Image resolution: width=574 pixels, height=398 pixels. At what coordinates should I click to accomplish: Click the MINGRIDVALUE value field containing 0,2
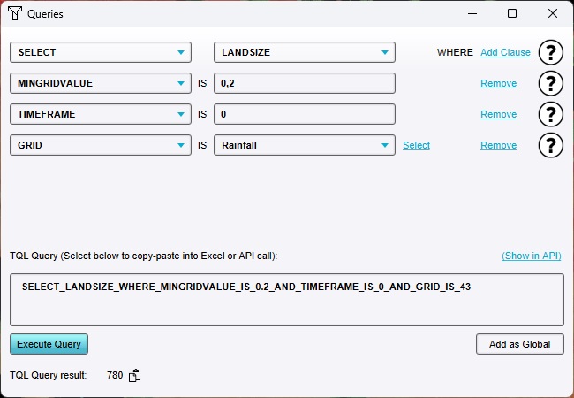click(x=304, y=83)
